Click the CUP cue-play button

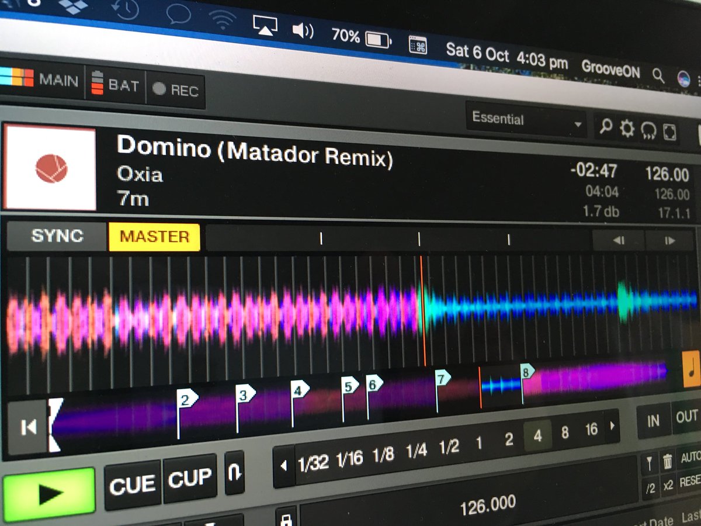point(190,479)
